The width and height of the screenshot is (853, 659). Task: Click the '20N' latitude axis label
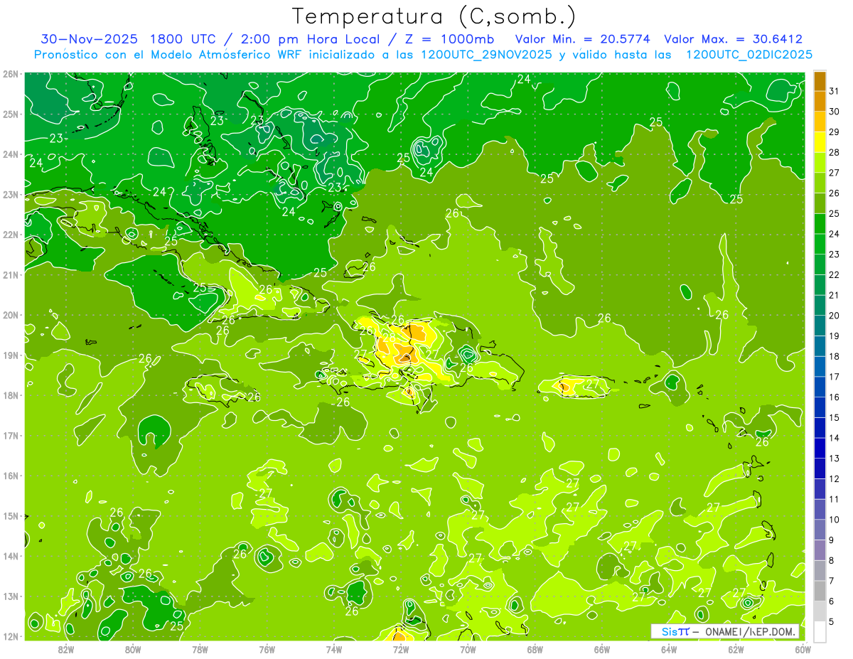pyautogui.click(x=11, y=315)
